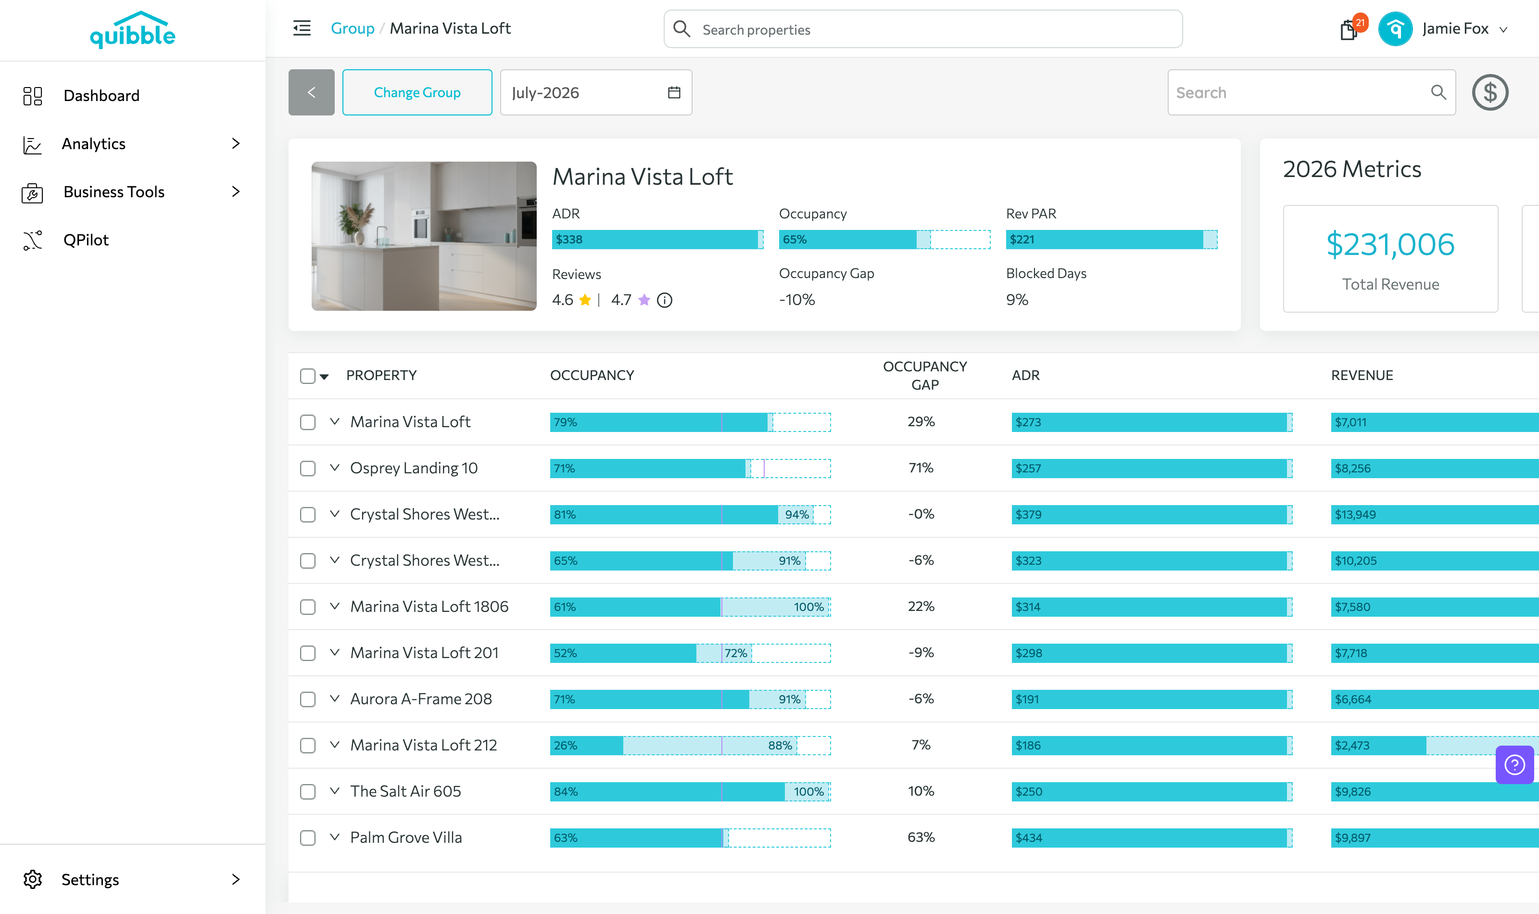
Task: Open the select-all dropdown caret
Action: 325,377
